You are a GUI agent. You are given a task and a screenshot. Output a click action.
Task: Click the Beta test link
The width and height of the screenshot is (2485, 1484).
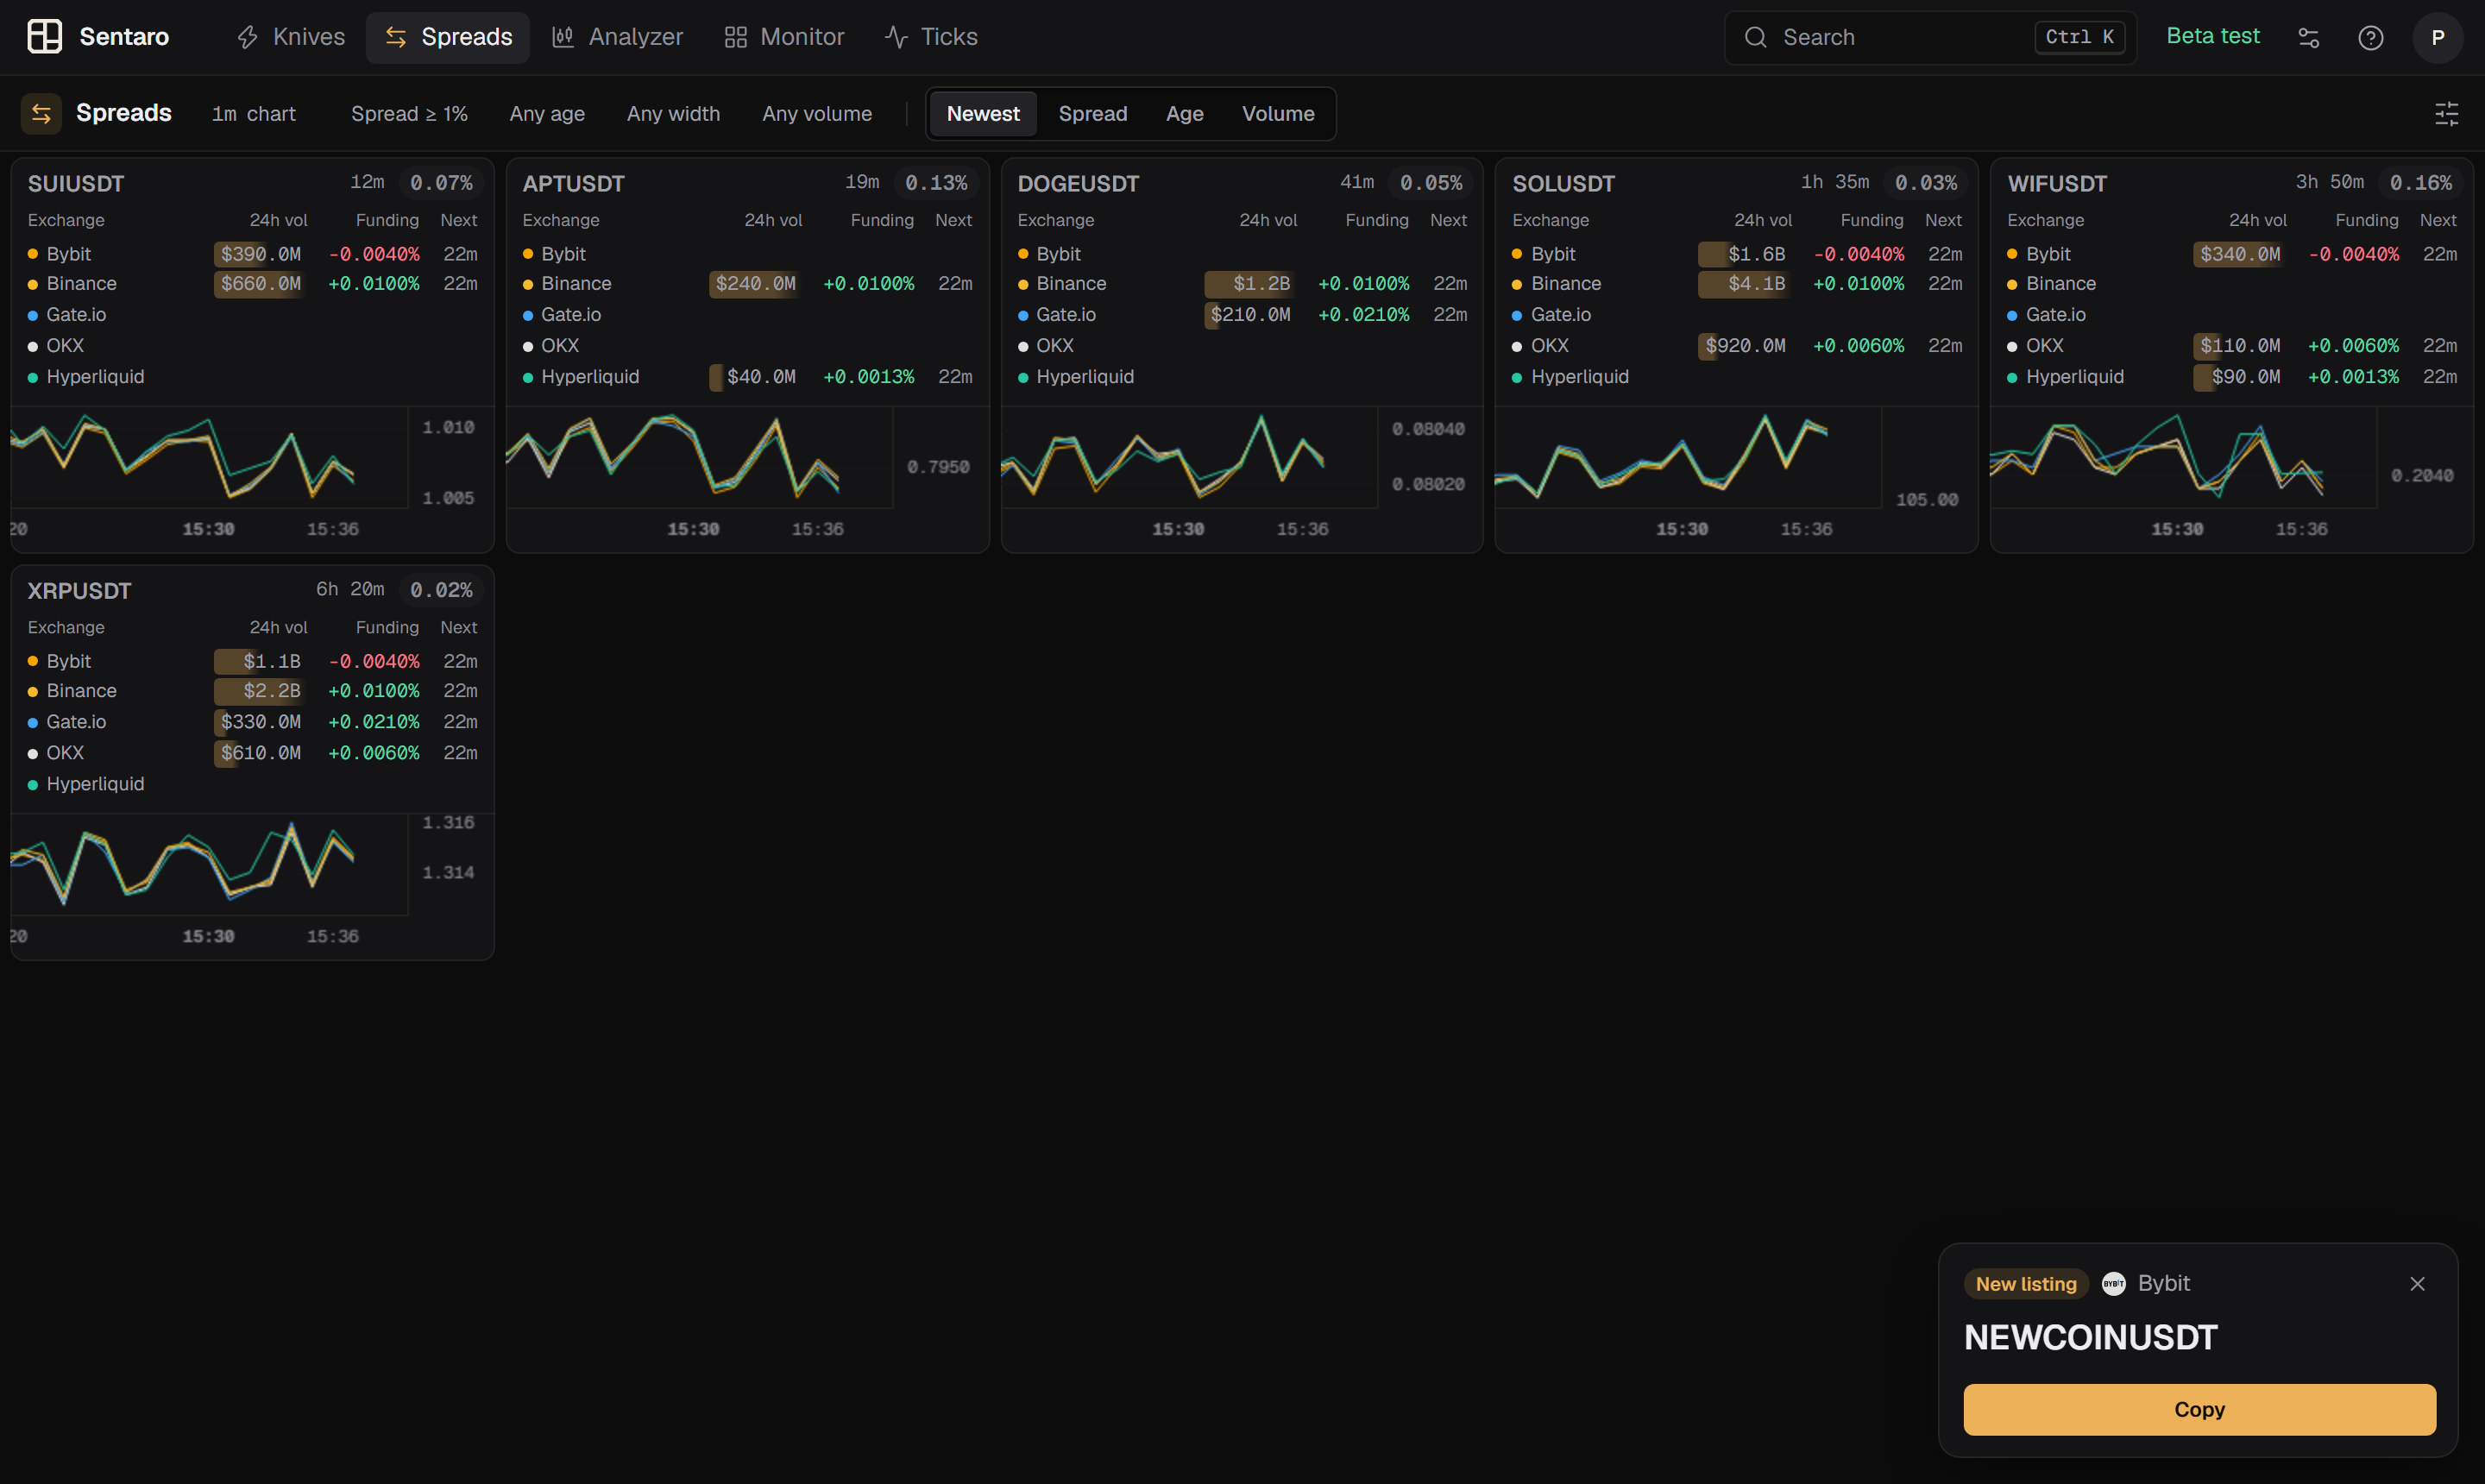click(x=2212, y=36)
